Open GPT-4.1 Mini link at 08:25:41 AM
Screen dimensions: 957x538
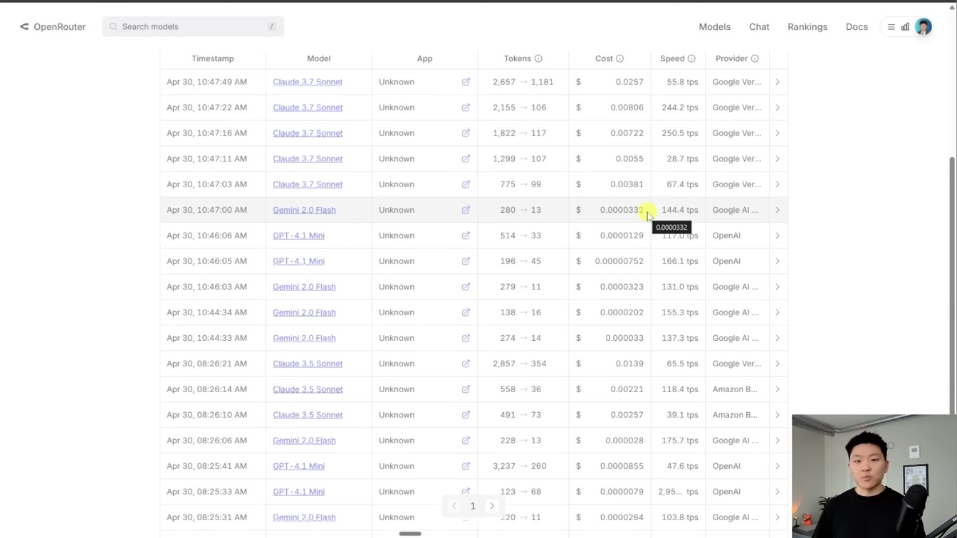point(298,466)
